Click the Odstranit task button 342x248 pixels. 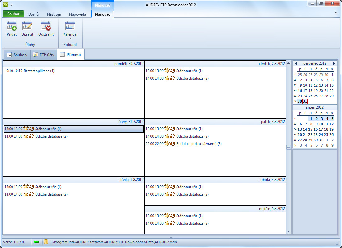point(46,29)
